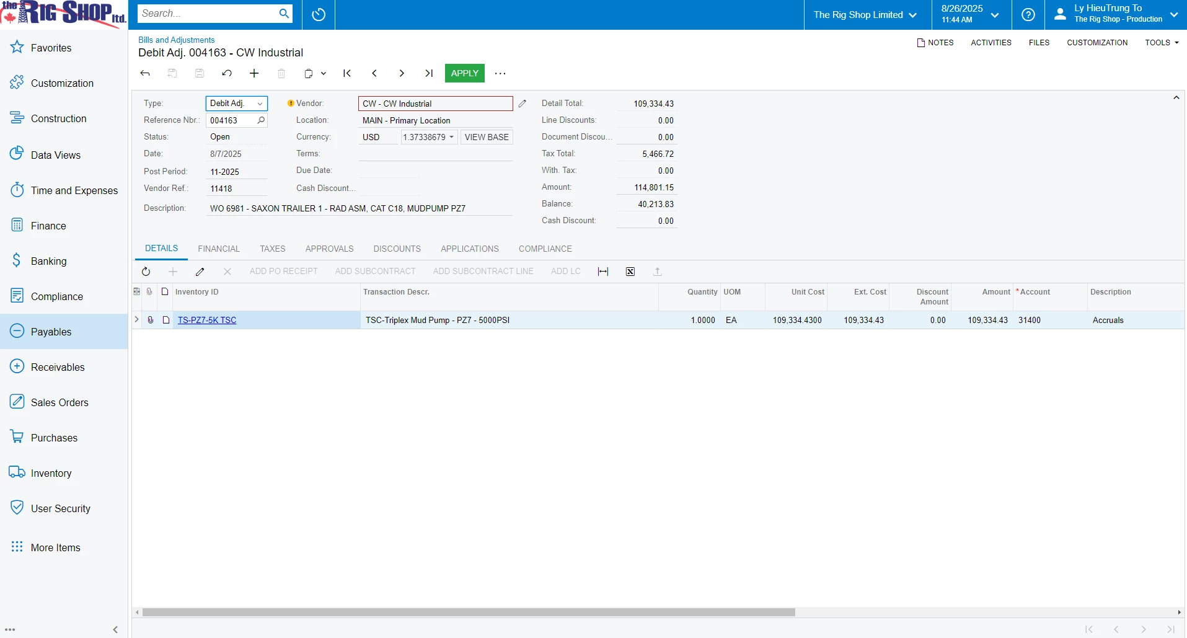Click the search magnifier icon
This screenshot has width=1187, height=638.
[x=284, y=13]
